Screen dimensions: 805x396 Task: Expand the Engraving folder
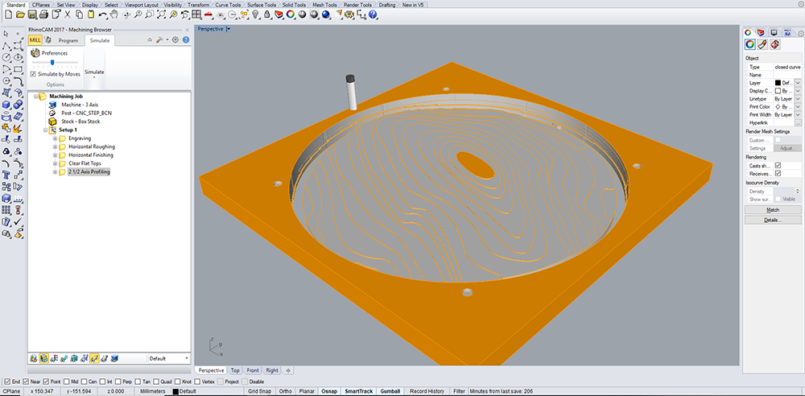click(55, 138)
